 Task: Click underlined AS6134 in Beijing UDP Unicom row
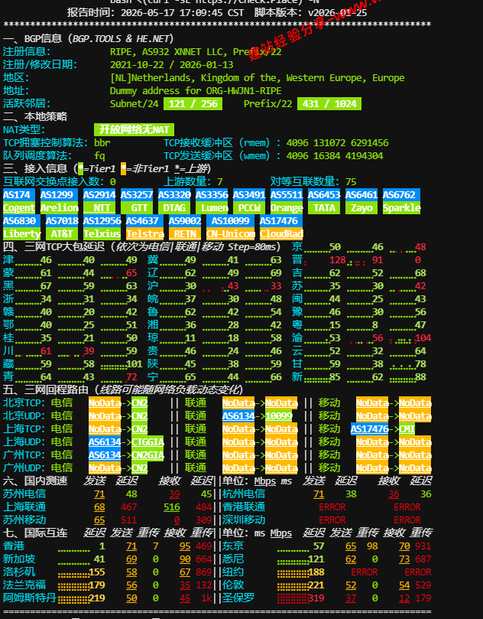238,416
